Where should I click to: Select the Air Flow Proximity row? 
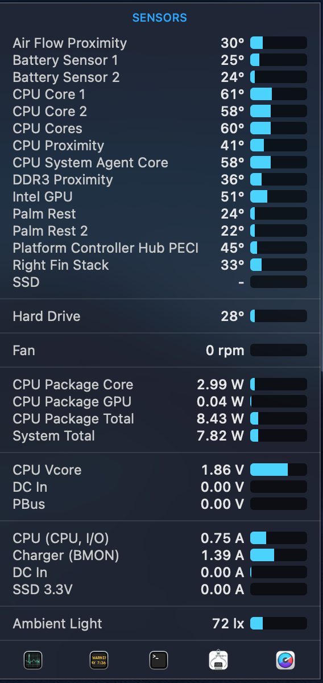tap(160, 43)
